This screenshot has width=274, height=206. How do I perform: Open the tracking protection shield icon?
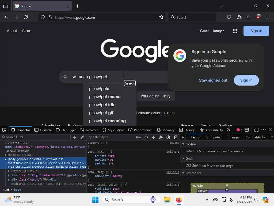[43, 17]
